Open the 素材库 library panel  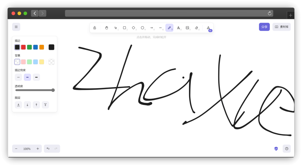click(282, 27)
